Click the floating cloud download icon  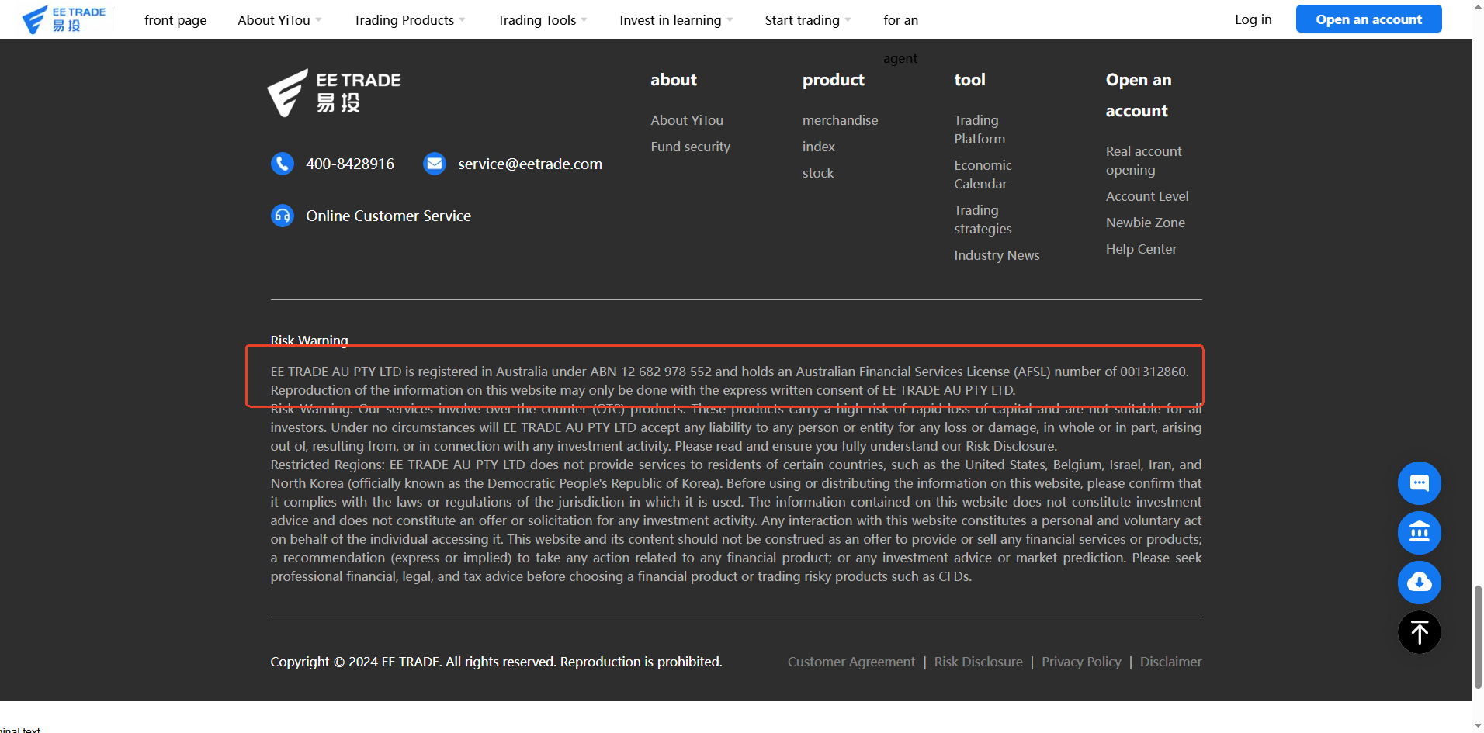point(1420,583)
